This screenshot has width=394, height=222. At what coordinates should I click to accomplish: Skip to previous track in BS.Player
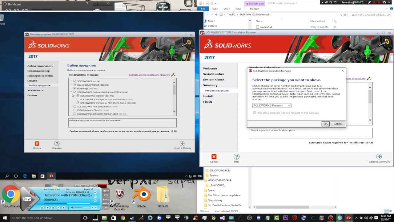53,208
